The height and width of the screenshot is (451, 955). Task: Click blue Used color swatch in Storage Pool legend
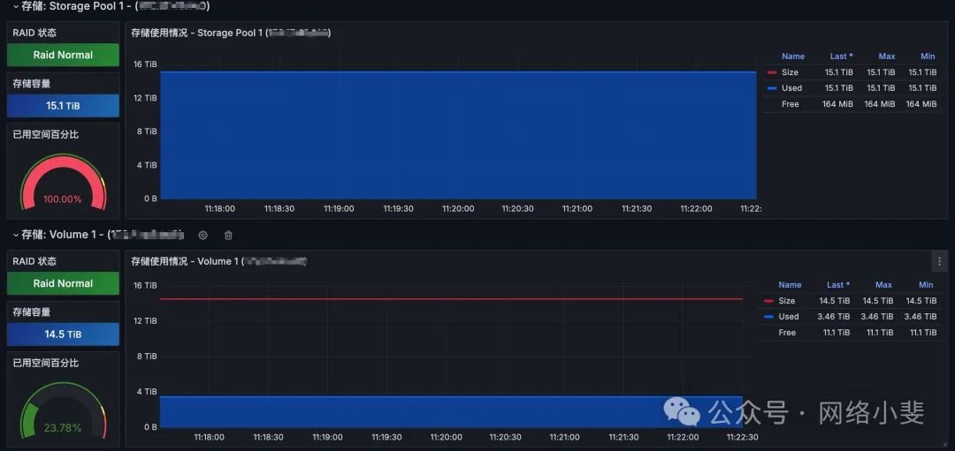[x=772, y=88]
